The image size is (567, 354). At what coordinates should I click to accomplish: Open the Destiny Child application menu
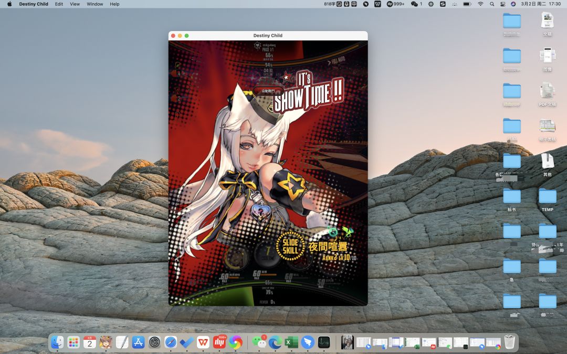click(34, 4)
